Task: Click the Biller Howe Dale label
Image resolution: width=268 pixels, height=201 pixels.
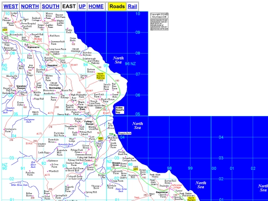Action: 19,185
